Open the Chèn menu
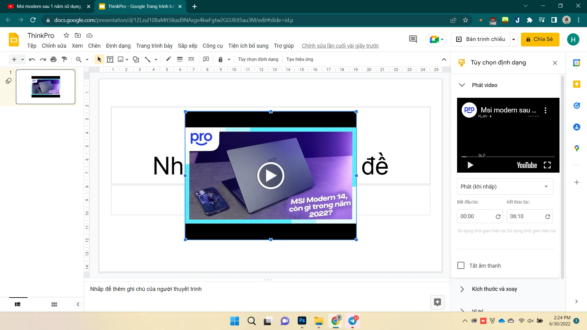Screen dimensions: 587x330 coord(94,46)
